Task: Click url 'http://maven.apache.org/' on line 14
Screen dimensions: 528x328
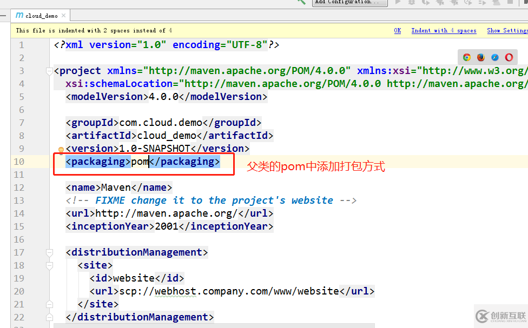Action: coord(166,213)
